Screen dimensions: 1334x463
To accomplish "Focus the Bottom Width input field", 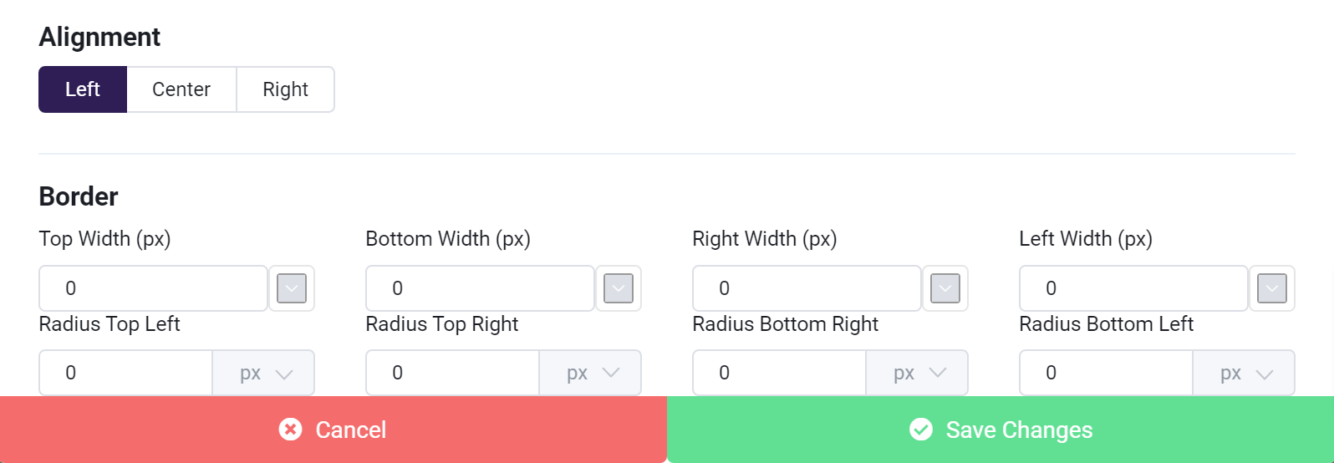I will pos(480,288).
